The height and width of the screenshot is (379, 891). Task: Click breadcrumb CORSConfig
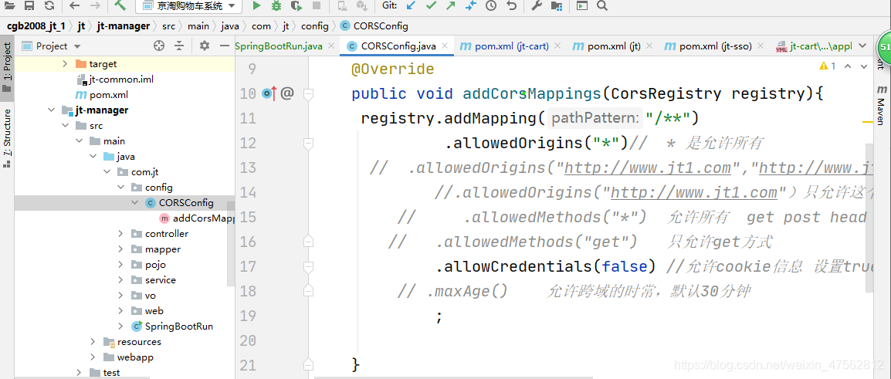pyautogui.click(x=374, y=26)
